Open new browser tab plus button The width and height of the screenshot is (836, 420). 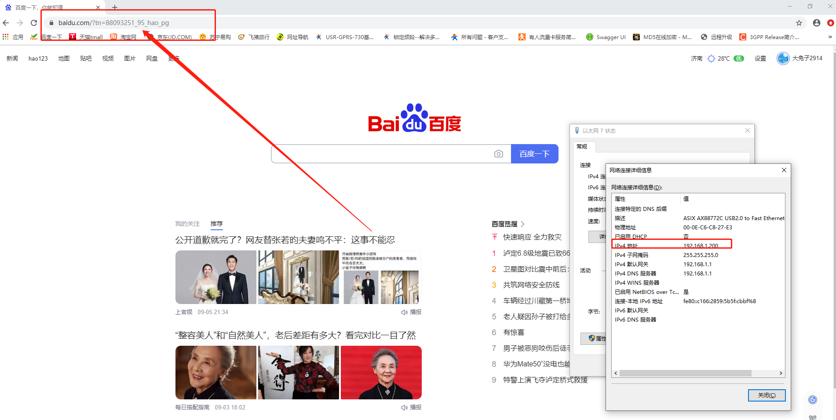[x=115, y=7]
